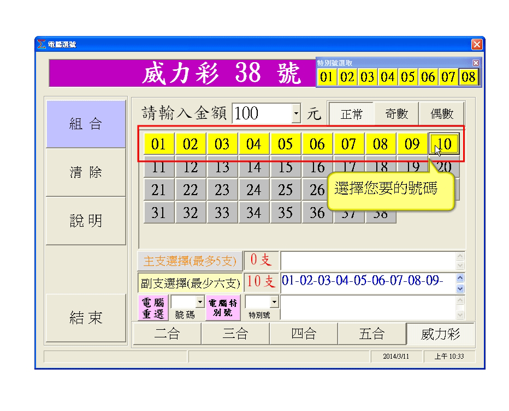
Task: Click the 結束 exit button
Action: [86, 318]
